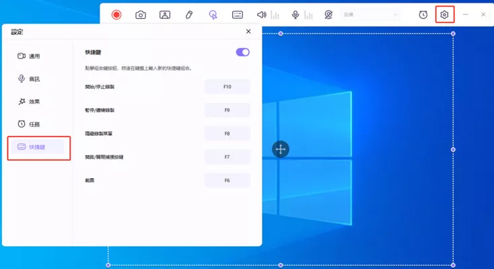Take a screenshot with the camera icon
The height and width of the screenshot is (269, 494).
pyautogui.click(x=141, y=15)
